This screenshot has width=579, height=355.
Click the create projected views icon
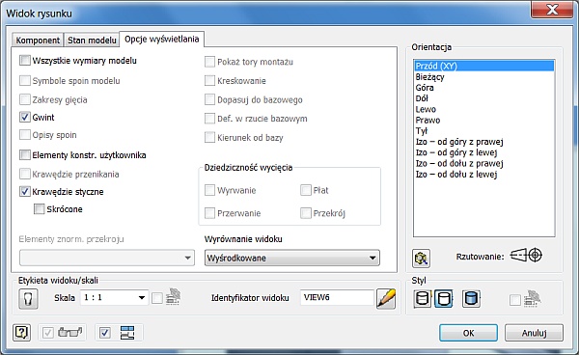point(127,333)
